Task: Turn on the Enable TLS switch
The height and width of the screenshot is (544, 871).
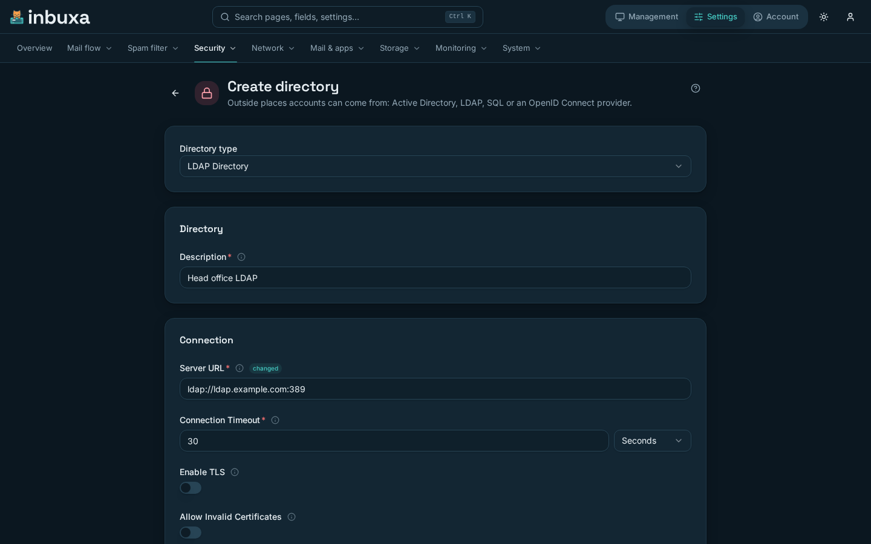Action: [x=191, y=488]
